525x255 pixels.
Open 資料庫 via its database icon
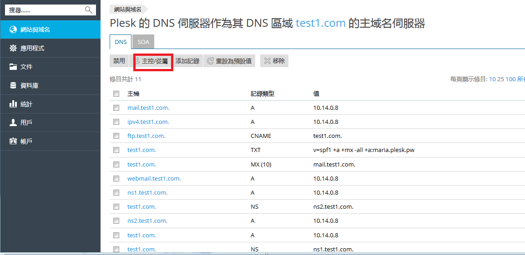[x=13, y=85]
